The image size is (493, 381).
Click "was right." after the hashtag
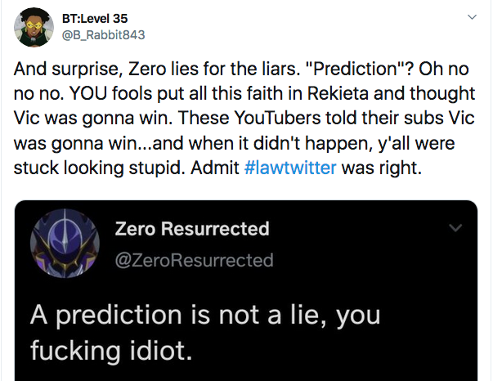[x=381, y=168]
